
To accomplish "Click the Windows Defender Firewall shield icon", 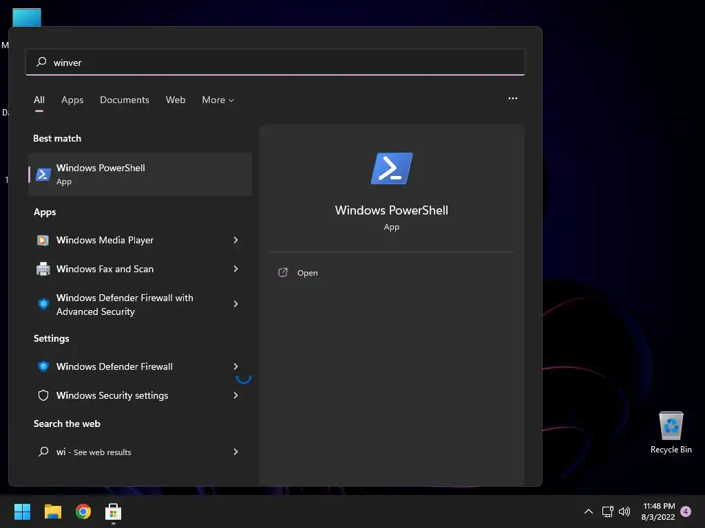I will (x=43, y=366).
